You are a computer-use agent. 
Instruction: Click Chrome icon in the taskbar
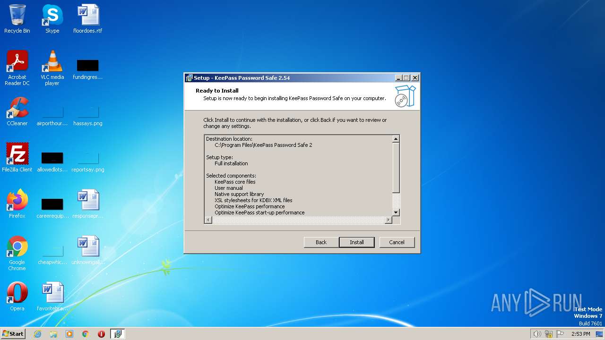(86, 334)
